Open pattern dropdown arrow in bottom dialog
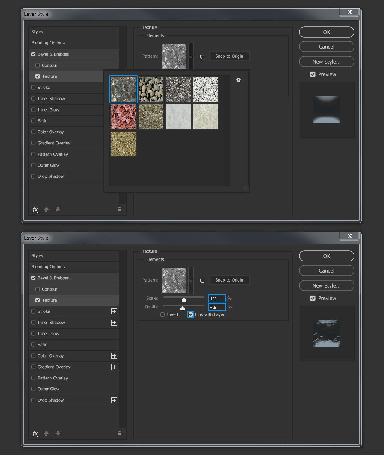384x455 pixels. click(191, 281)
